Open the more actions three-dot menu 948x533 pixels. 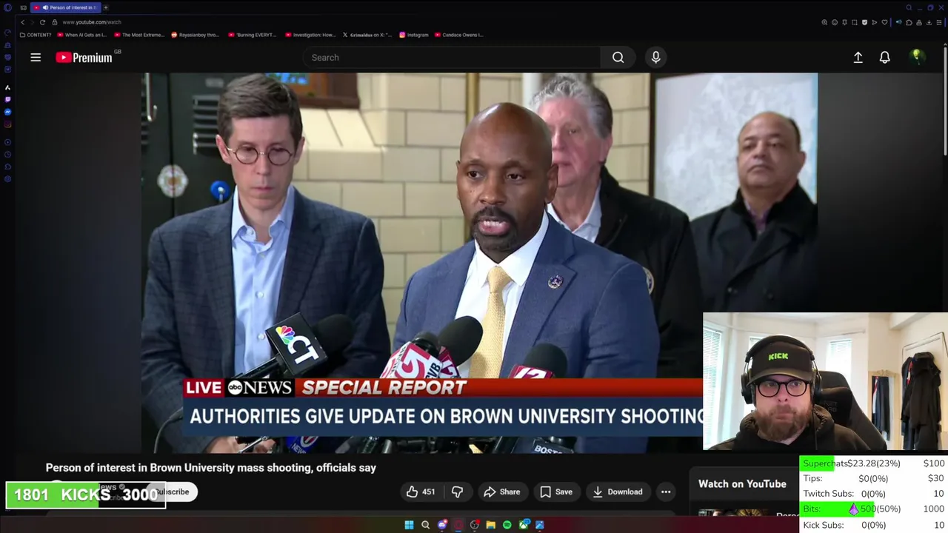pyautogui.click(x=666, y=492)
